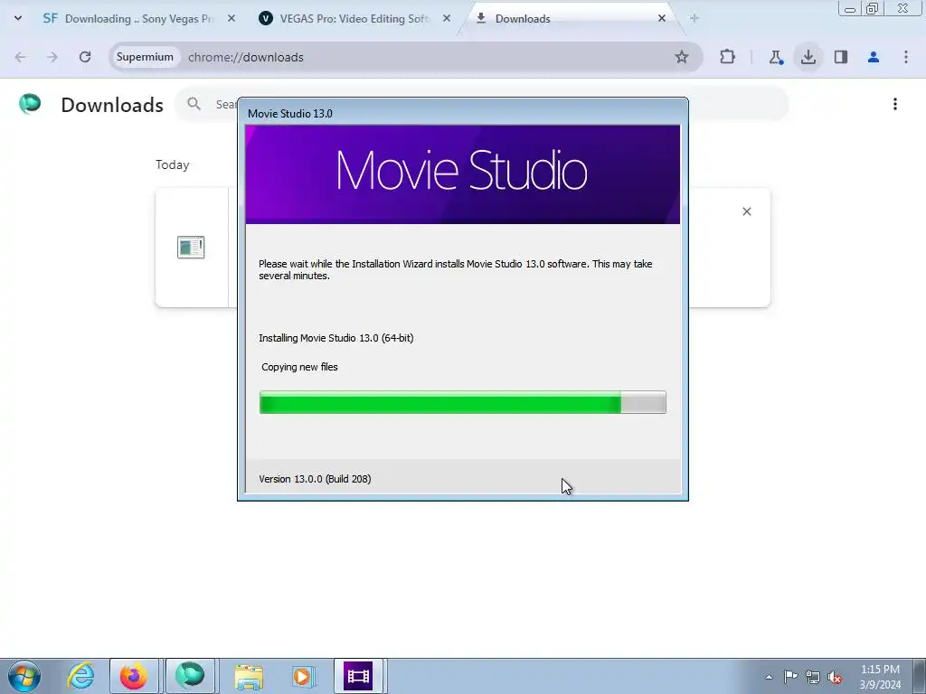Click the Movie Studio 13.0 title bar
926x694 pixels.
[462, 113]
